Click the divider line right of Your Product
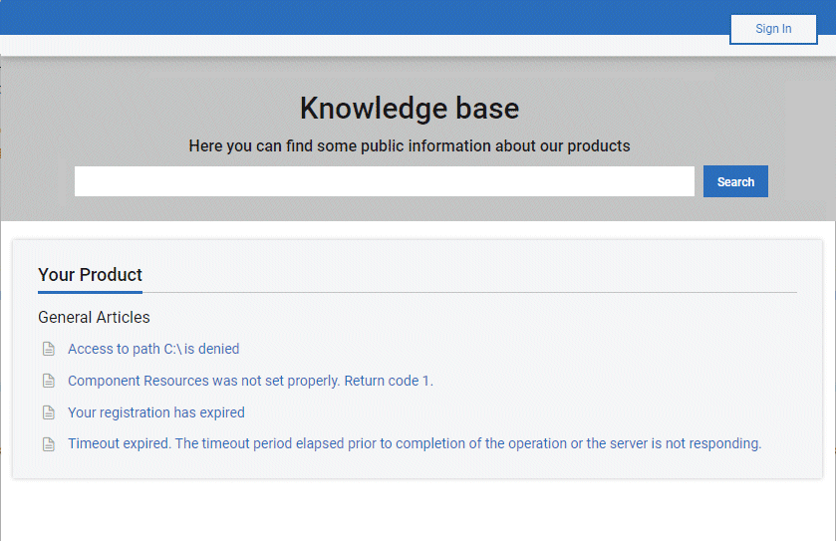Screen dimensions: 836x541 point(469,292)
